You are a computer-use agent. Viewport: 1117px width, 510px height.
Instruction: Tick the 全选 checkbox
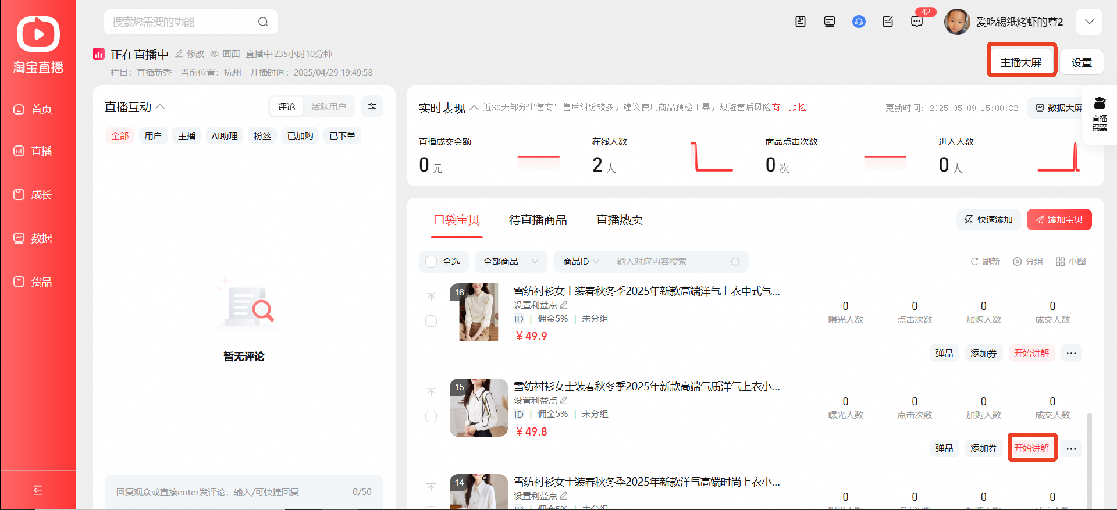click(431, 262)
